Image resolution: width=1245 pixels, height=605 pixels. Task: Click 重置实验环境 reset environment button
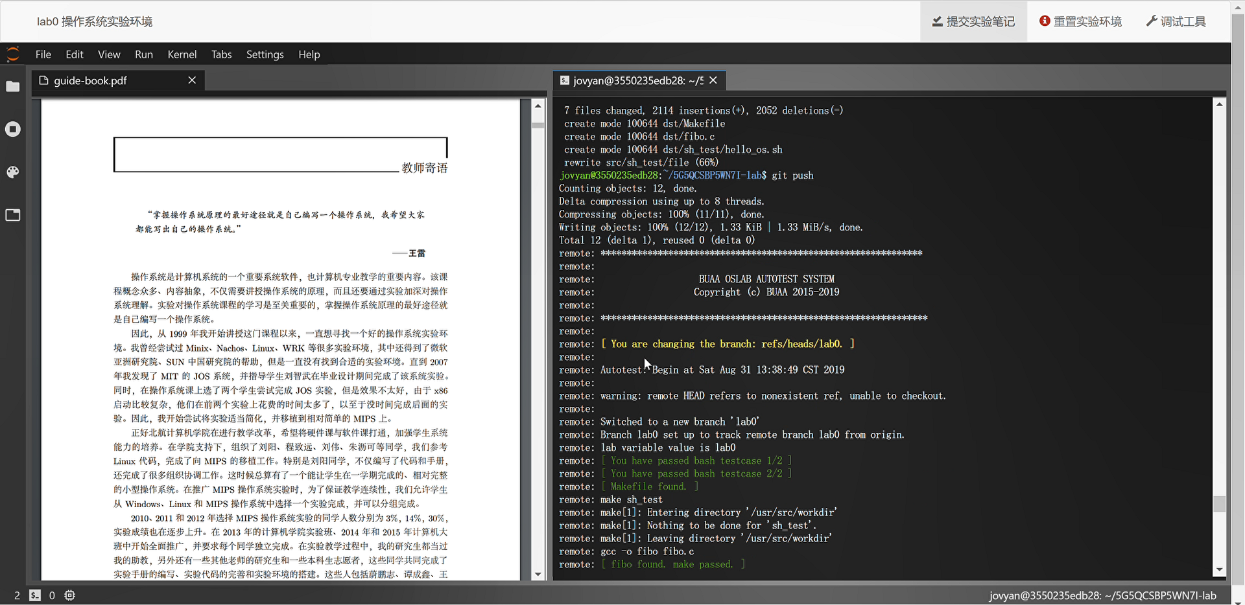pos(1081,21)
